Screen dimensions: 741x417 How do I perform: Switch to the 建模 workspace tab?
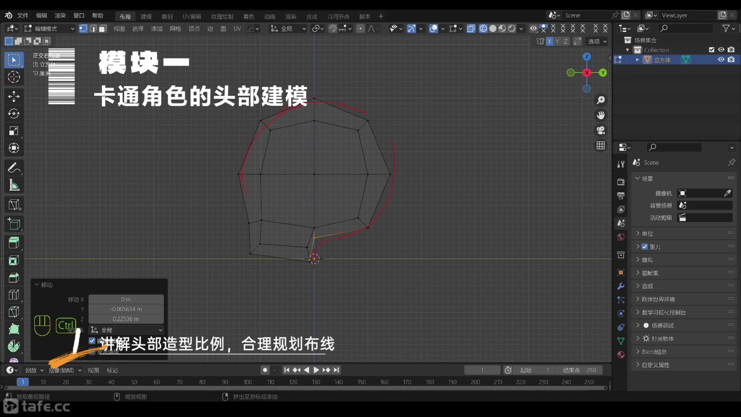coord(146,17)
